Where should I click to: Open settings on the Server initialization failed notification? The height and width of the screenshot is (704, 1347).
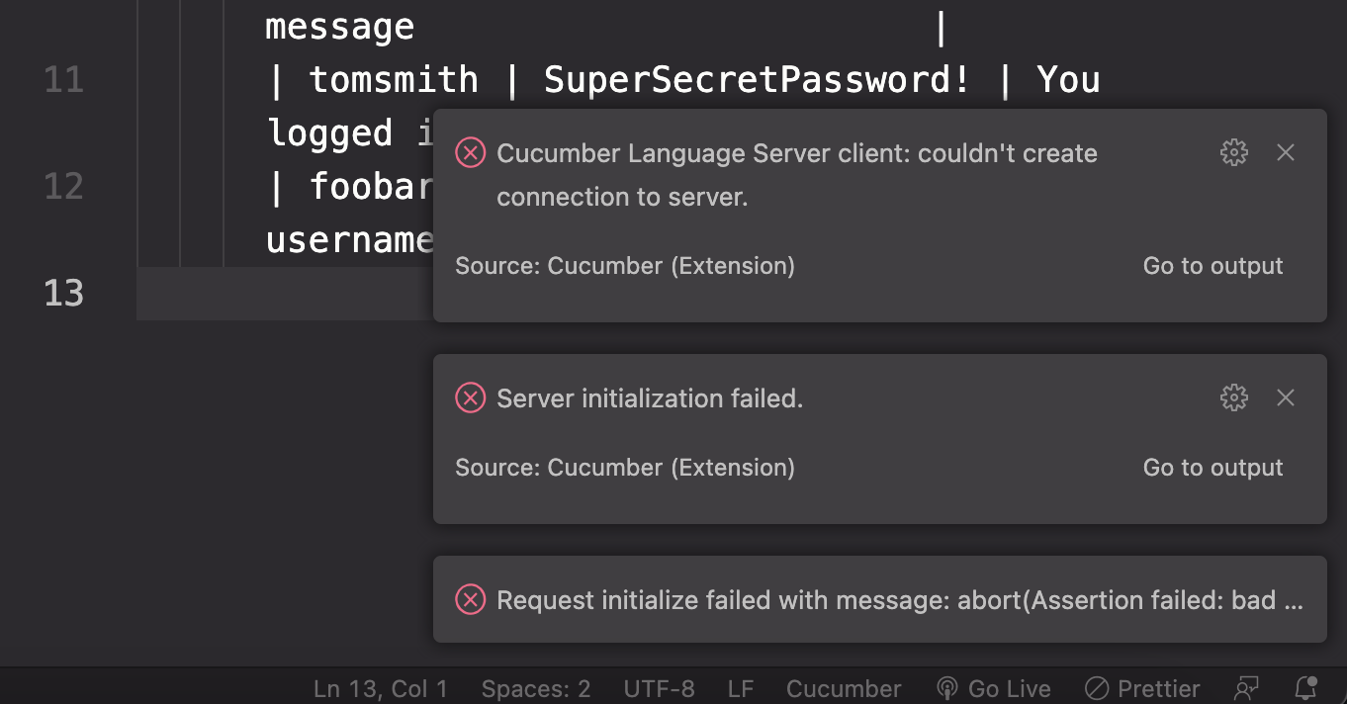(x=1233, y=397)
